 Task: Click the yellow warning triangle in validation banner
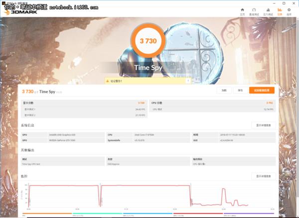(108, 81)
